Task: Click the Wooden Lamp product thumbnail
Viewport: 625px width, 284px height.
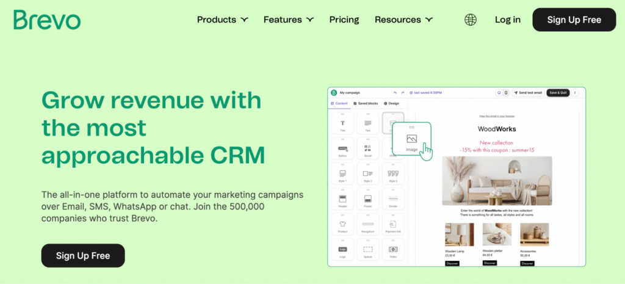Action: pos(460,235)
